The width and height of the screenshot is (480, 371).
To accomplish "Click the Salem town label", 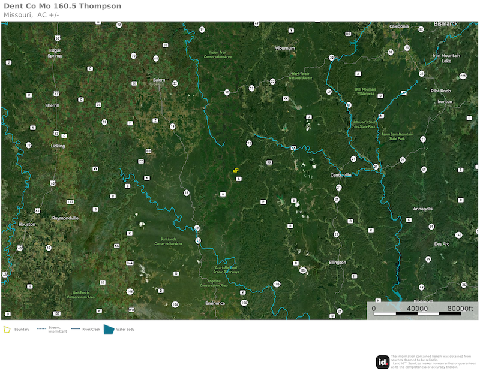I will (x=159, y=80).
